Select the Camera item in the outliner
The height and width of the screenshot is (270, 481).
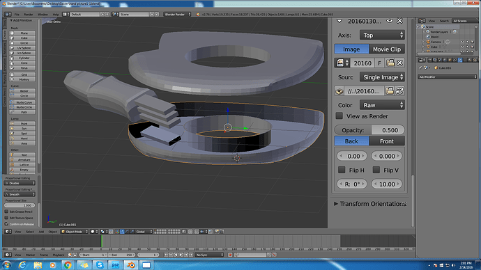click(436, 42)
